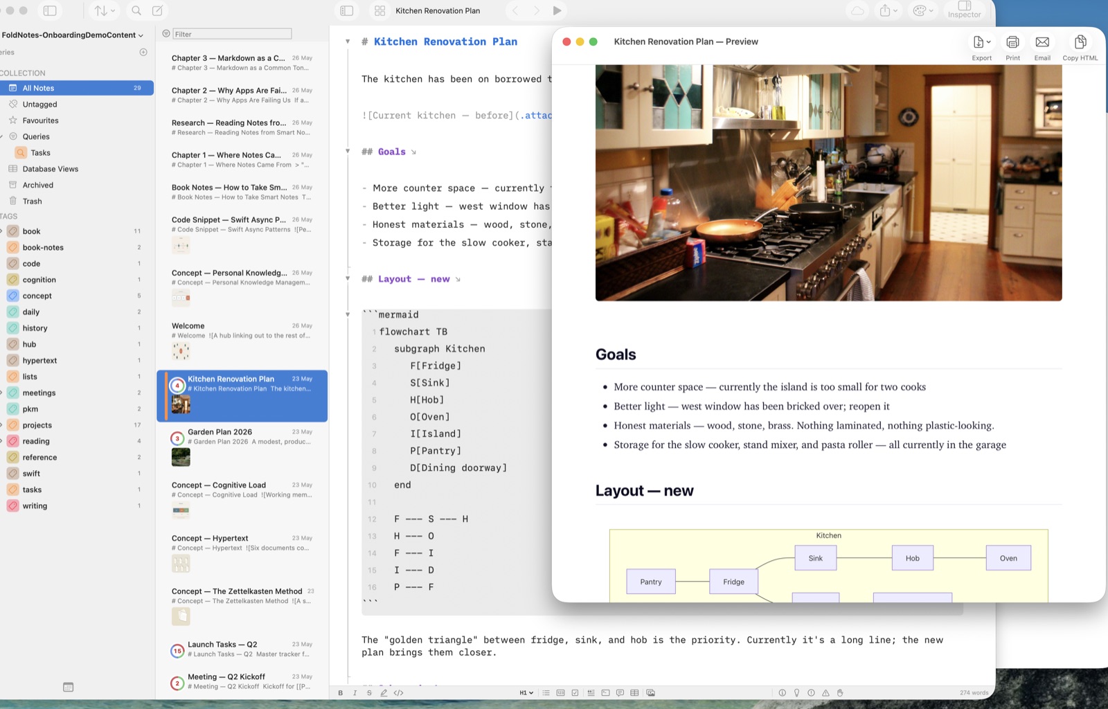This screenshot has height=709, width=1108.
Task: Open the Launch Tasks — Q2 note
Action: [242, 649]
